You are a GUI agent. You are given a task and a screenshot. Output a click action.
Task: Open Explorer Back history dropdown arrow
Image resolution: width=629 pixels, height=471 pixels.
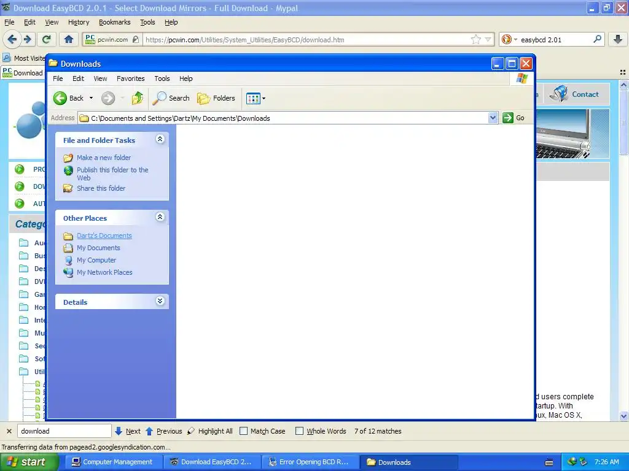91,98
